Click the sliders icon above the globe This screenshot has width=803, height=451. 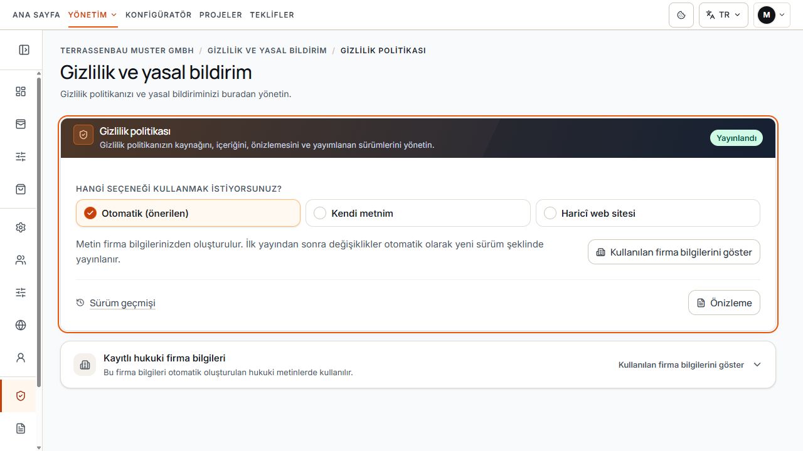21,293
